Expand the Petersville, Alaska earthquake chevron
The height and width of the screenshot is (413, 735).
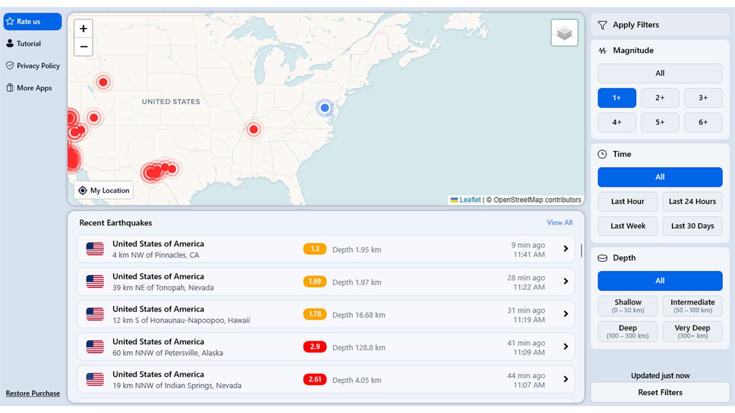(x=566, y=346)
